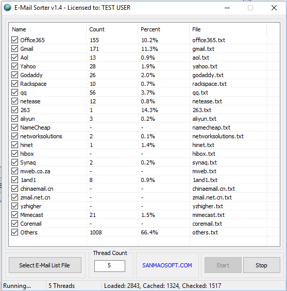Uncheck the netease checkbox

pos(15,101)
